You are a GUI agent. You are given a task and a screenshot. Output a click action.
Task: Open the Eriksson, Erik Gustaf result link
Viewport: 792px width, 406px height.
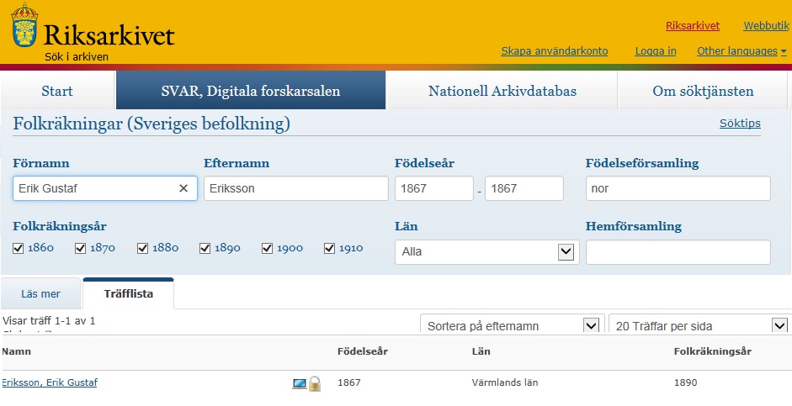50,382
